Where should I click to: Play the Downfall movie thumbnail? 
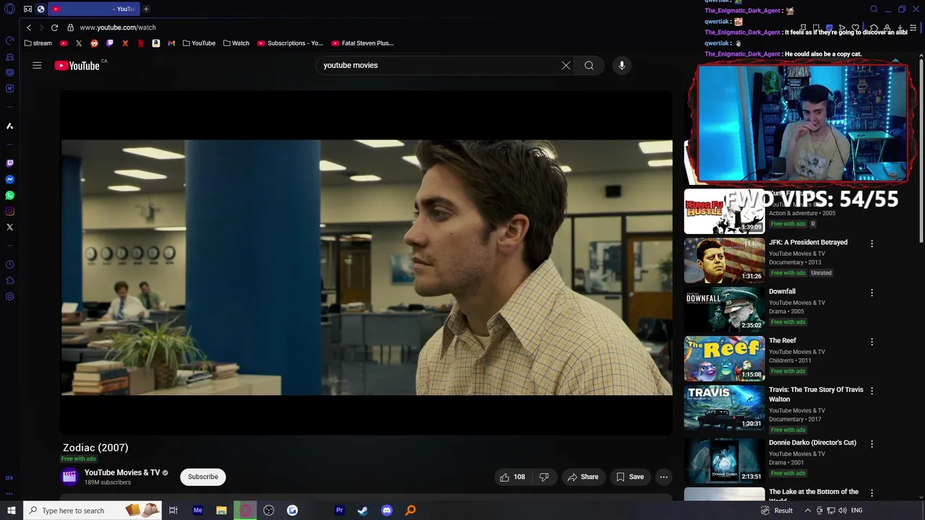(724, 310)
